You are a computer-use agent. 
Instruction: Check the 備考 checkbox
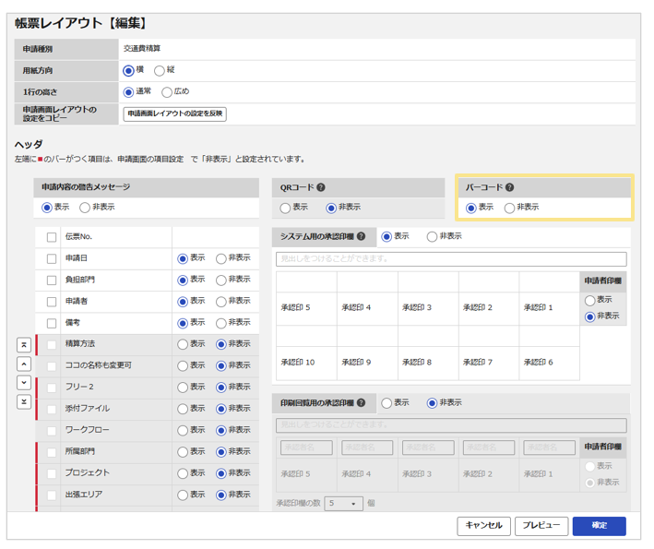(x=52, y=323)
